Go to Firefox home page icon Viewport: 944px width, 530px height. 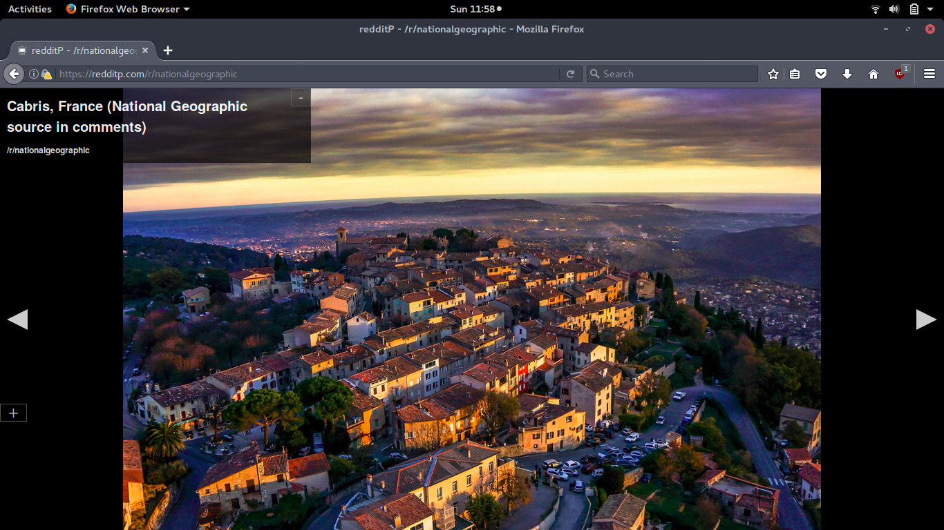874,74
